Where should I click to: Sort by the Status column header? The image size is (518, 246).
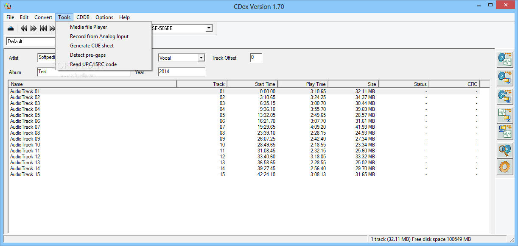point(403,84)
